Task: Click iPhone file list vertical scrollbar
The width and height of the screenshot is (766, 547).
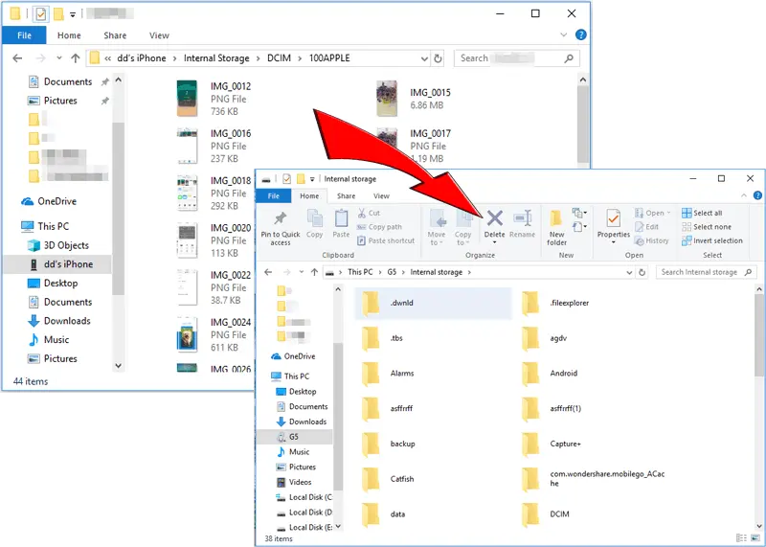Action: (583, 123)
